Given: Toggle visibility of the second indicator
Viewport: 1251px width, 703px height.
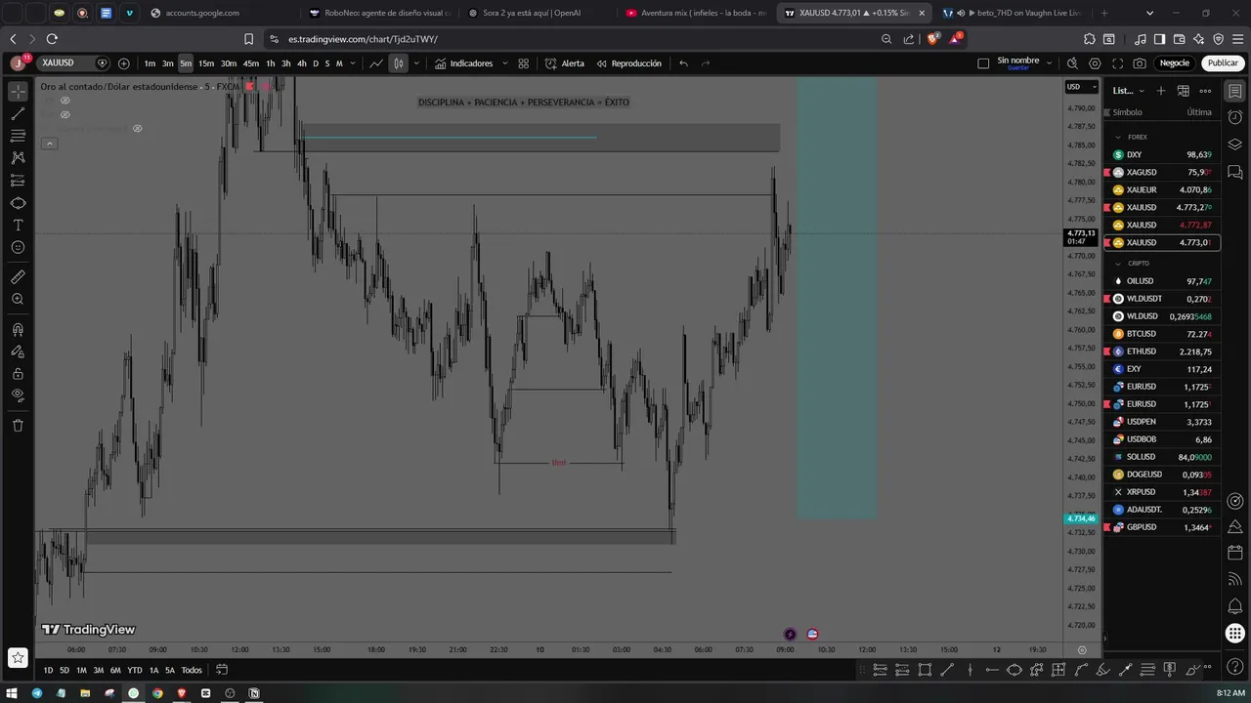Looking at the screenshot, I should tap(65, 114).
